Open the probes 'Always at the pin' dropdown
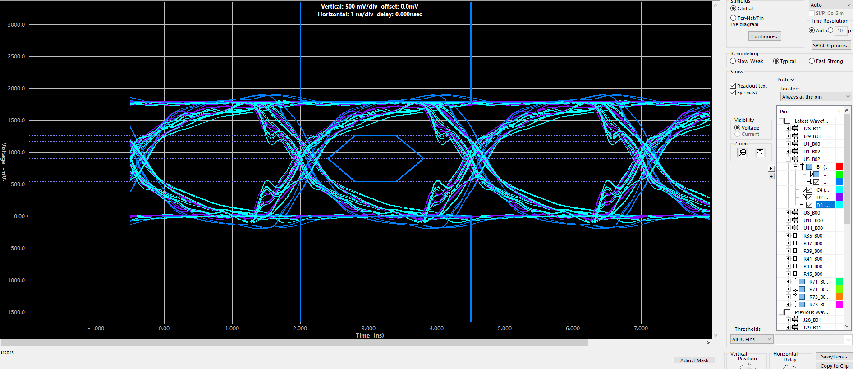This screenshot has width=853, height=369. click(x=816, y=97)
